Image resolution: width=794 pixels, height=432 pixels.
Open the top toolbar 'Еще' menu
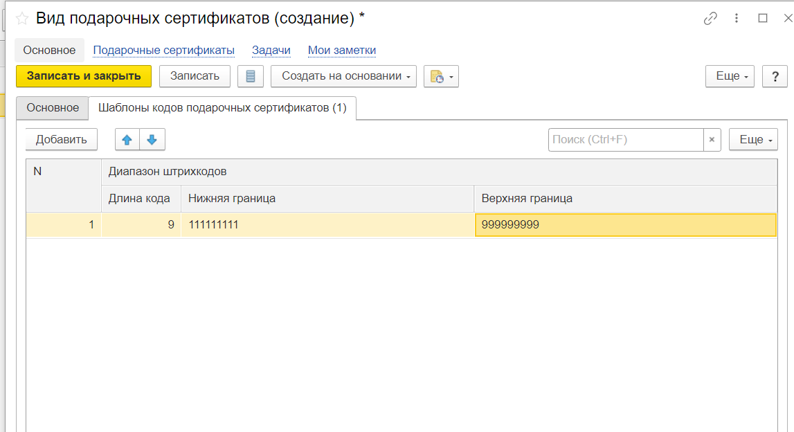[x=730, y=76]
